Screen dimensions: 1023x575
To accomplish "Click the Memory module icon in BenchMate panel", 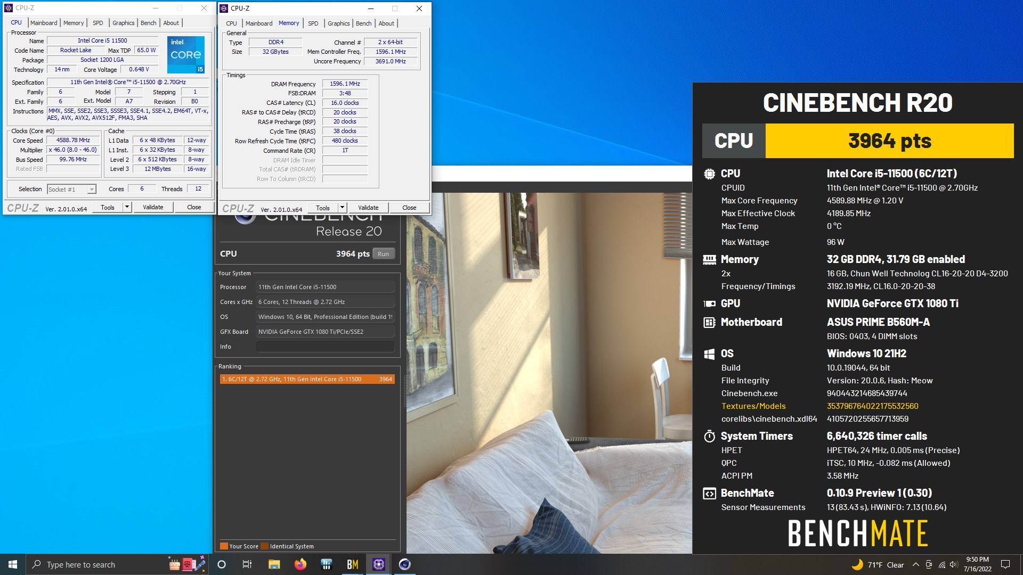I will 709,259.
